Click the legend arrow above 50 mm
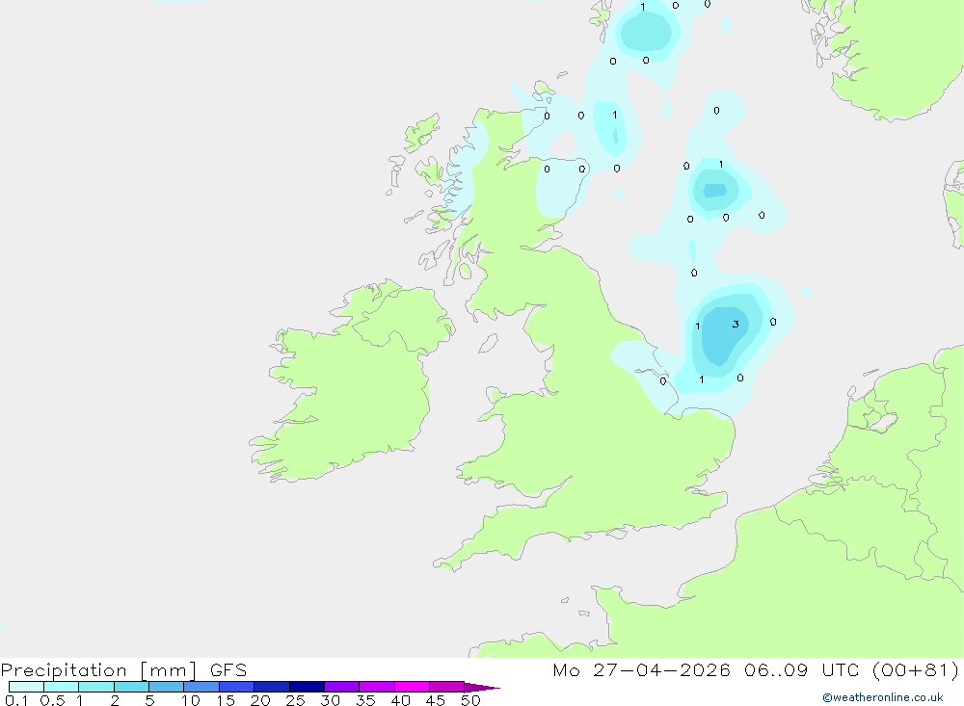This screenshot has width=964, height=706. click(482, 688)
